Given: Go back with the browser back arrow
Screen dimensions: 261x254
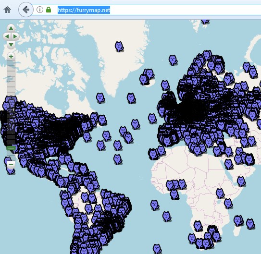Looking at the screenshot, I should pos(26,10).
